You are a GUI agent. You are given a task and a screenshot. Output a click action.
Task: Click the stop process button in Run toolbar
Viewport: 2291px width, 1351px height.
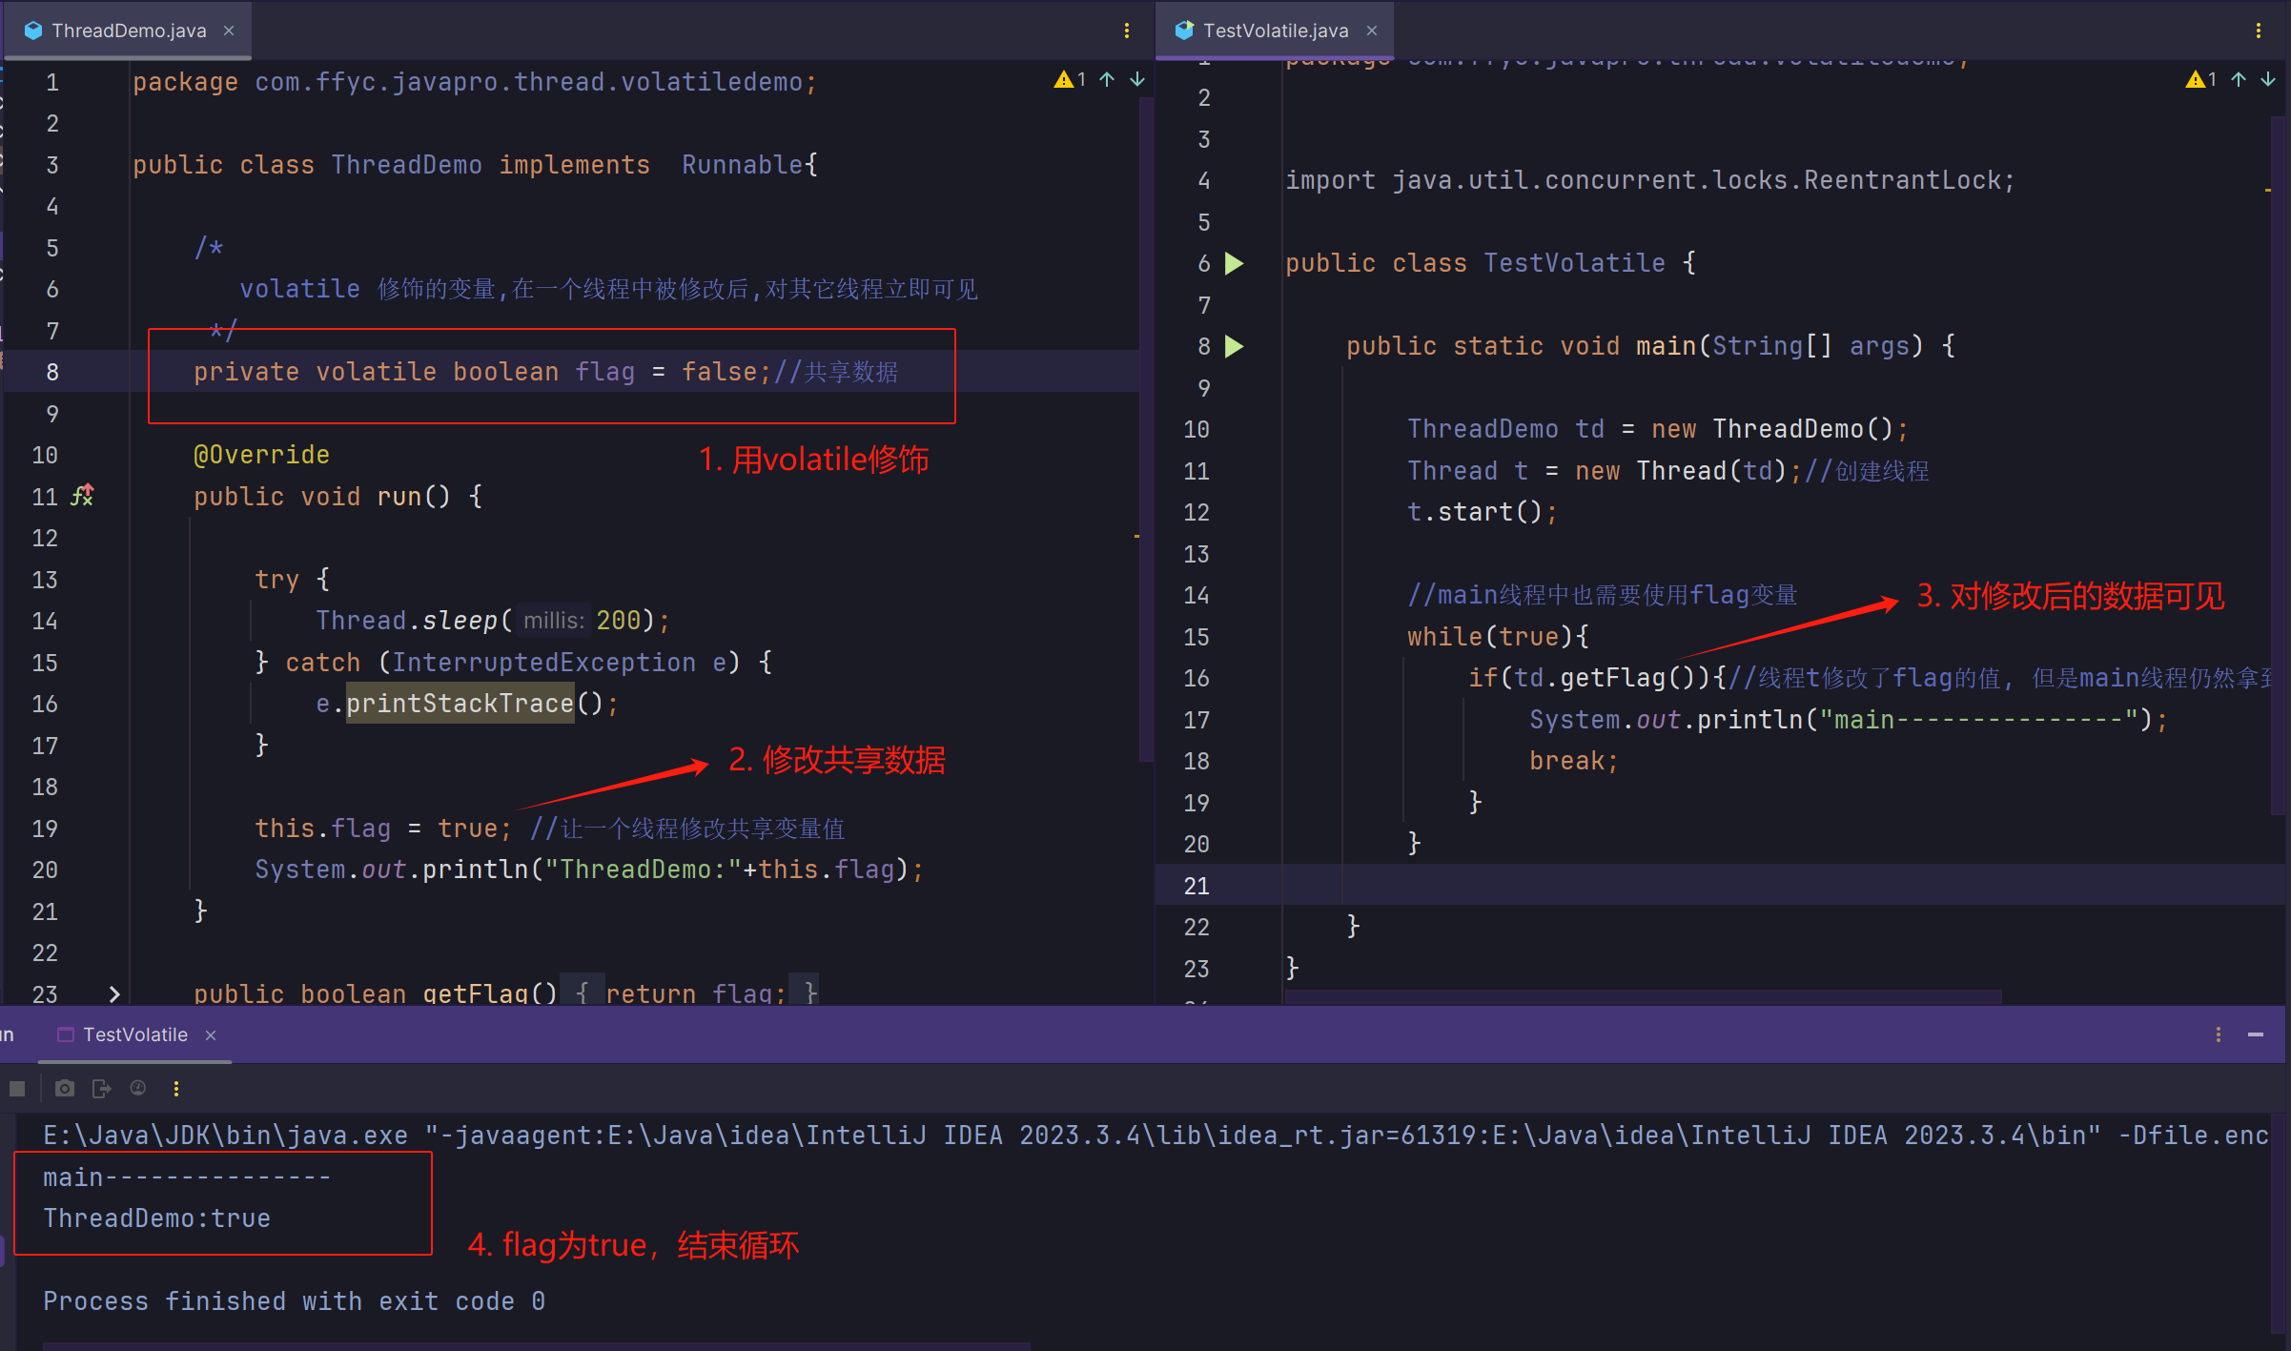[x=17, y=1088]
